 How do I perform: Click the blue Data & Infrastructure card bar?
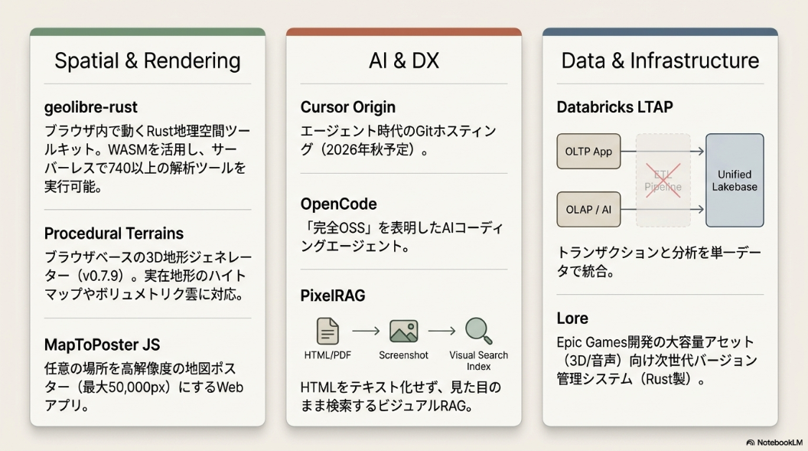[660, 32]
